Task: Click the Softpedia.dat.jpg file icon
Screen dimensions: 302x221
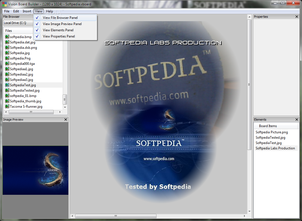Action: coord(7,42)
